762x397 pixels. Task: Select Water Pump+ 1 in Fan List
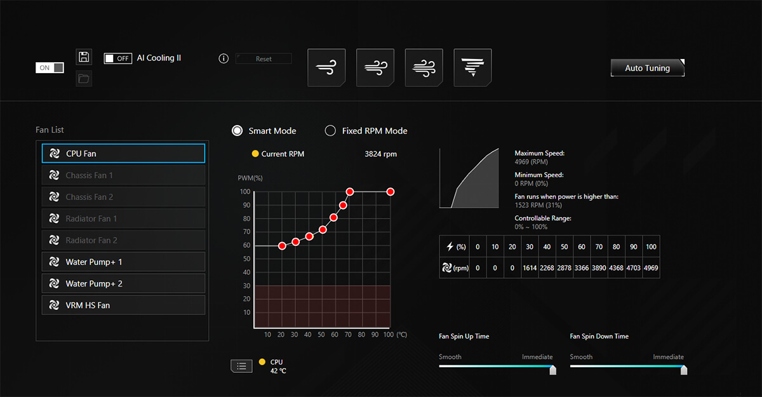[123, 262]
